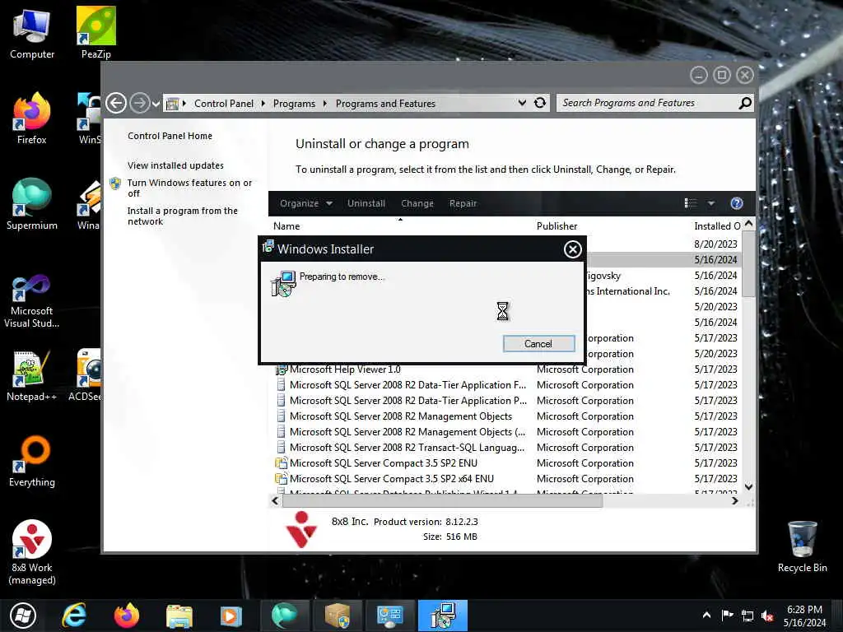Screen dimensions: 843x632
Task: Change the view layout icon
Action: click(691, 203)
